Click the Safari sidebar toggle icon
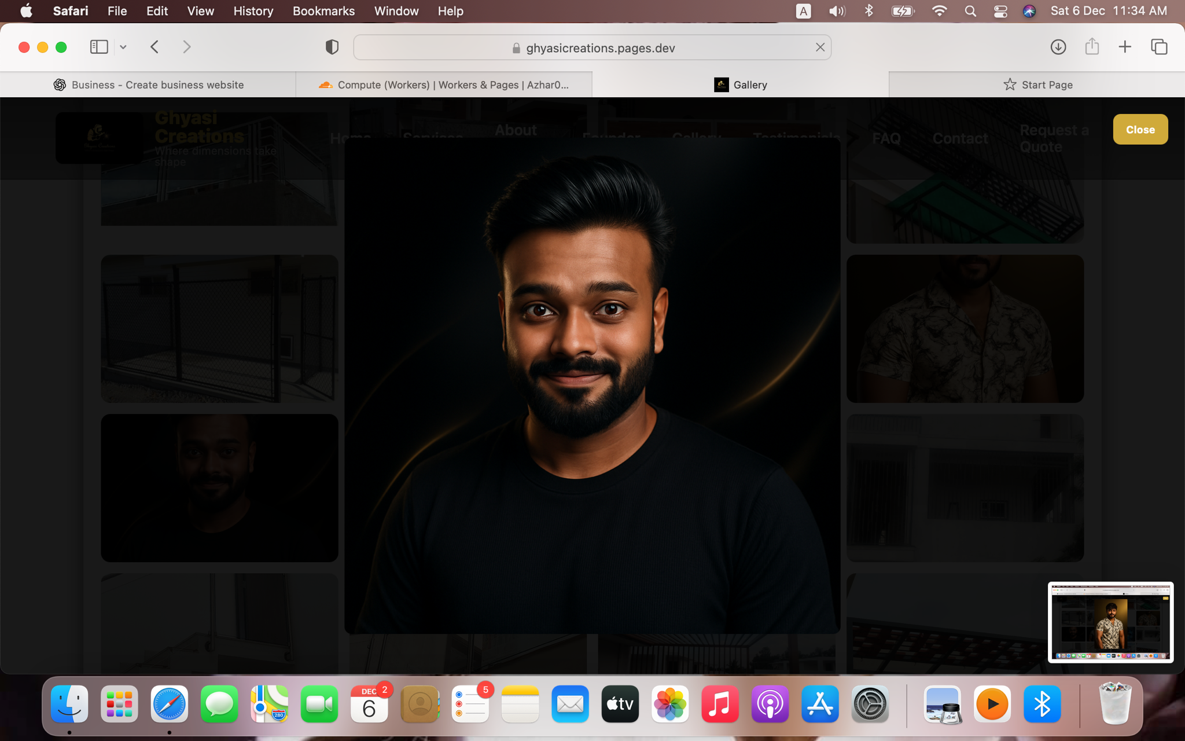The width and height of the screenshot is (1185, 741). click(x=99, y=47)
